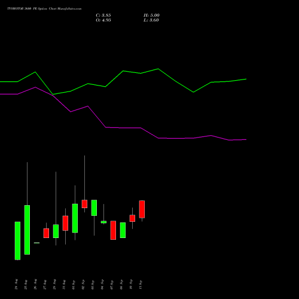Click the 28 Aug date label
The height and width of the screenshot is (299, 299).
54,284
